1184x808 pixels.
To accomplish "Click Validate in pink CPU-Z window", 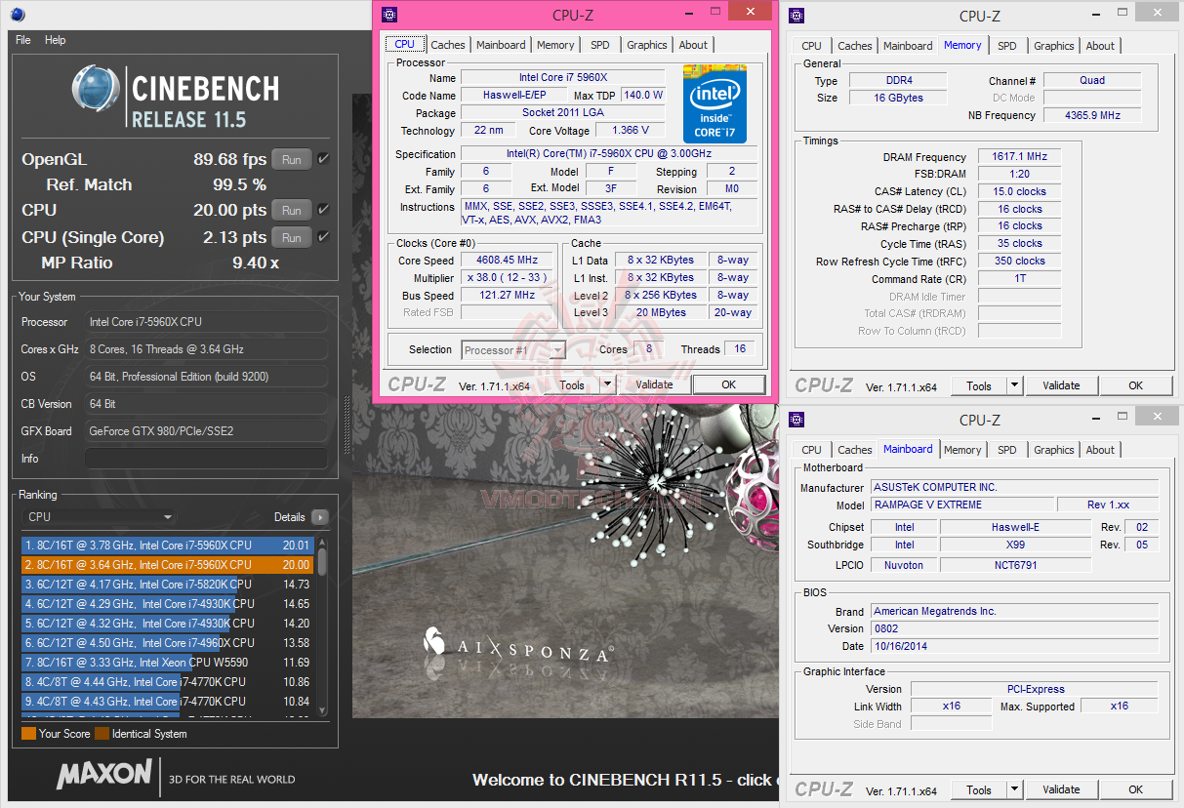I will click(654, 384).
